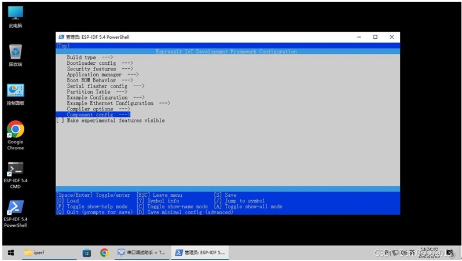Screen dimensions: 462x261
Task: Click the taskbar clock showing 14:24
Action: coord(430,253)
